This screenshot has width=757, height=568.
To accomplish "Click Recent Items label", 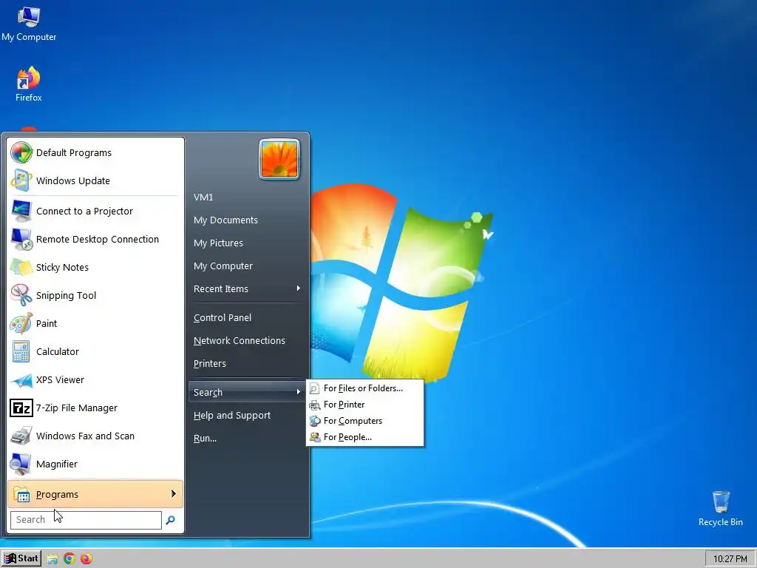I will tap(220, 289).
